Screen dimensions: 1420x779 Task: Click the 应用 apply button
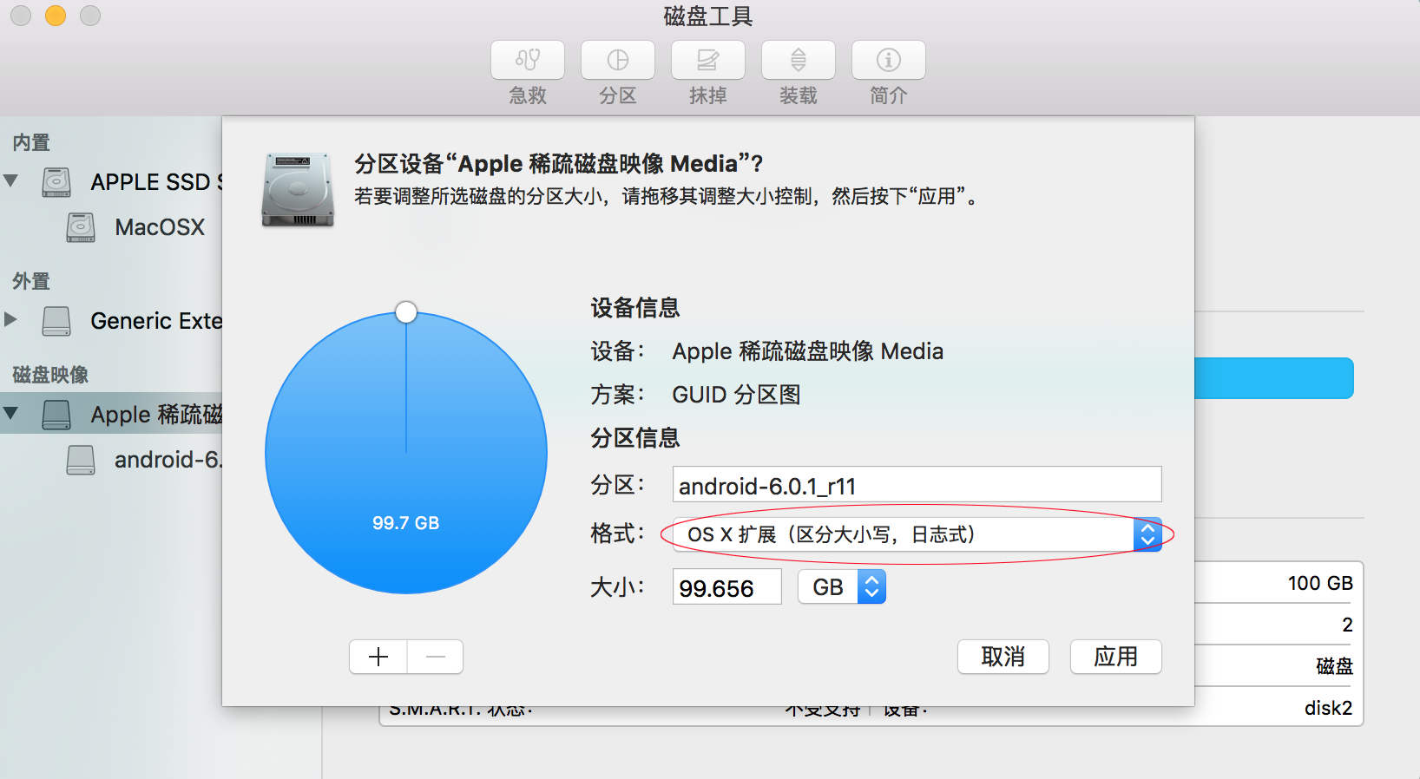(x=1116, y=657)
